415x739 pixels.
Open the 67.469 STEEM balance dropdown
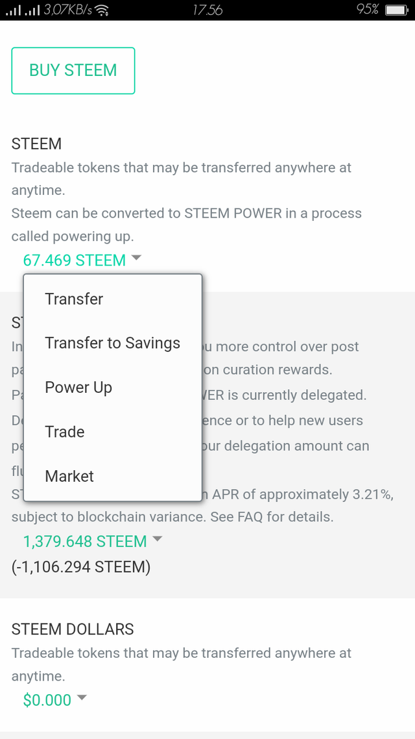[x=75, y=260]
